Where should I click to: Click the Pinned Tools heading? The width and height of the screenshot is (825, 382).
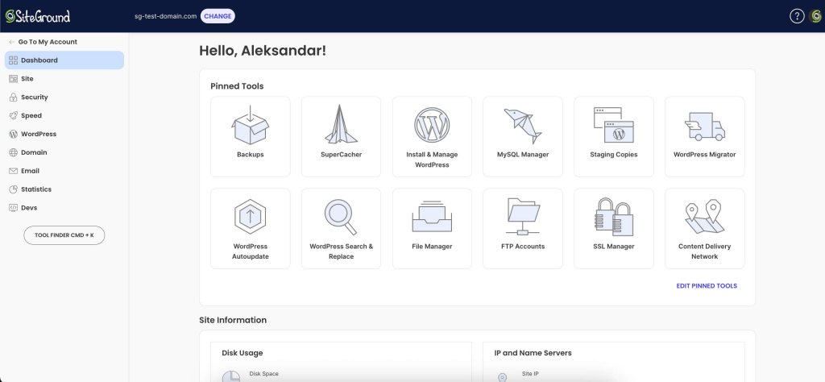click(237, 85)
